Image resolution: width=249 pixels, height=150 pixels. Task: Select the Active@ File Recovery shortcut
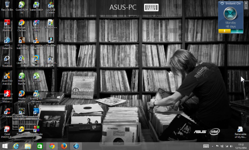click(x=36, y=96)
